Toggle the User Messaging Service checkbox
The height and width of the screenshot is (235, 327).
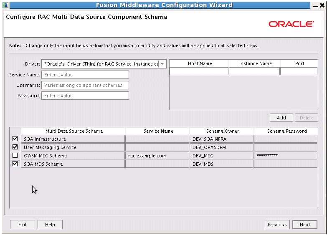coord(15,147)
